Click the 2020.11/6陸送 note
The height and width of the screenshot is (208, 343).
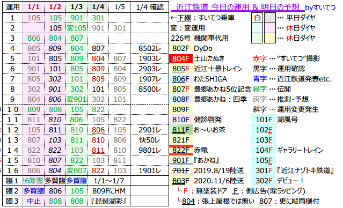point(219,181)
